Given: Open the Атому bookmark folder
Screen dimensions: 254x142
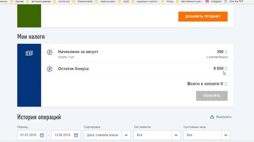Looking at the screenshot, I should 167,2.
